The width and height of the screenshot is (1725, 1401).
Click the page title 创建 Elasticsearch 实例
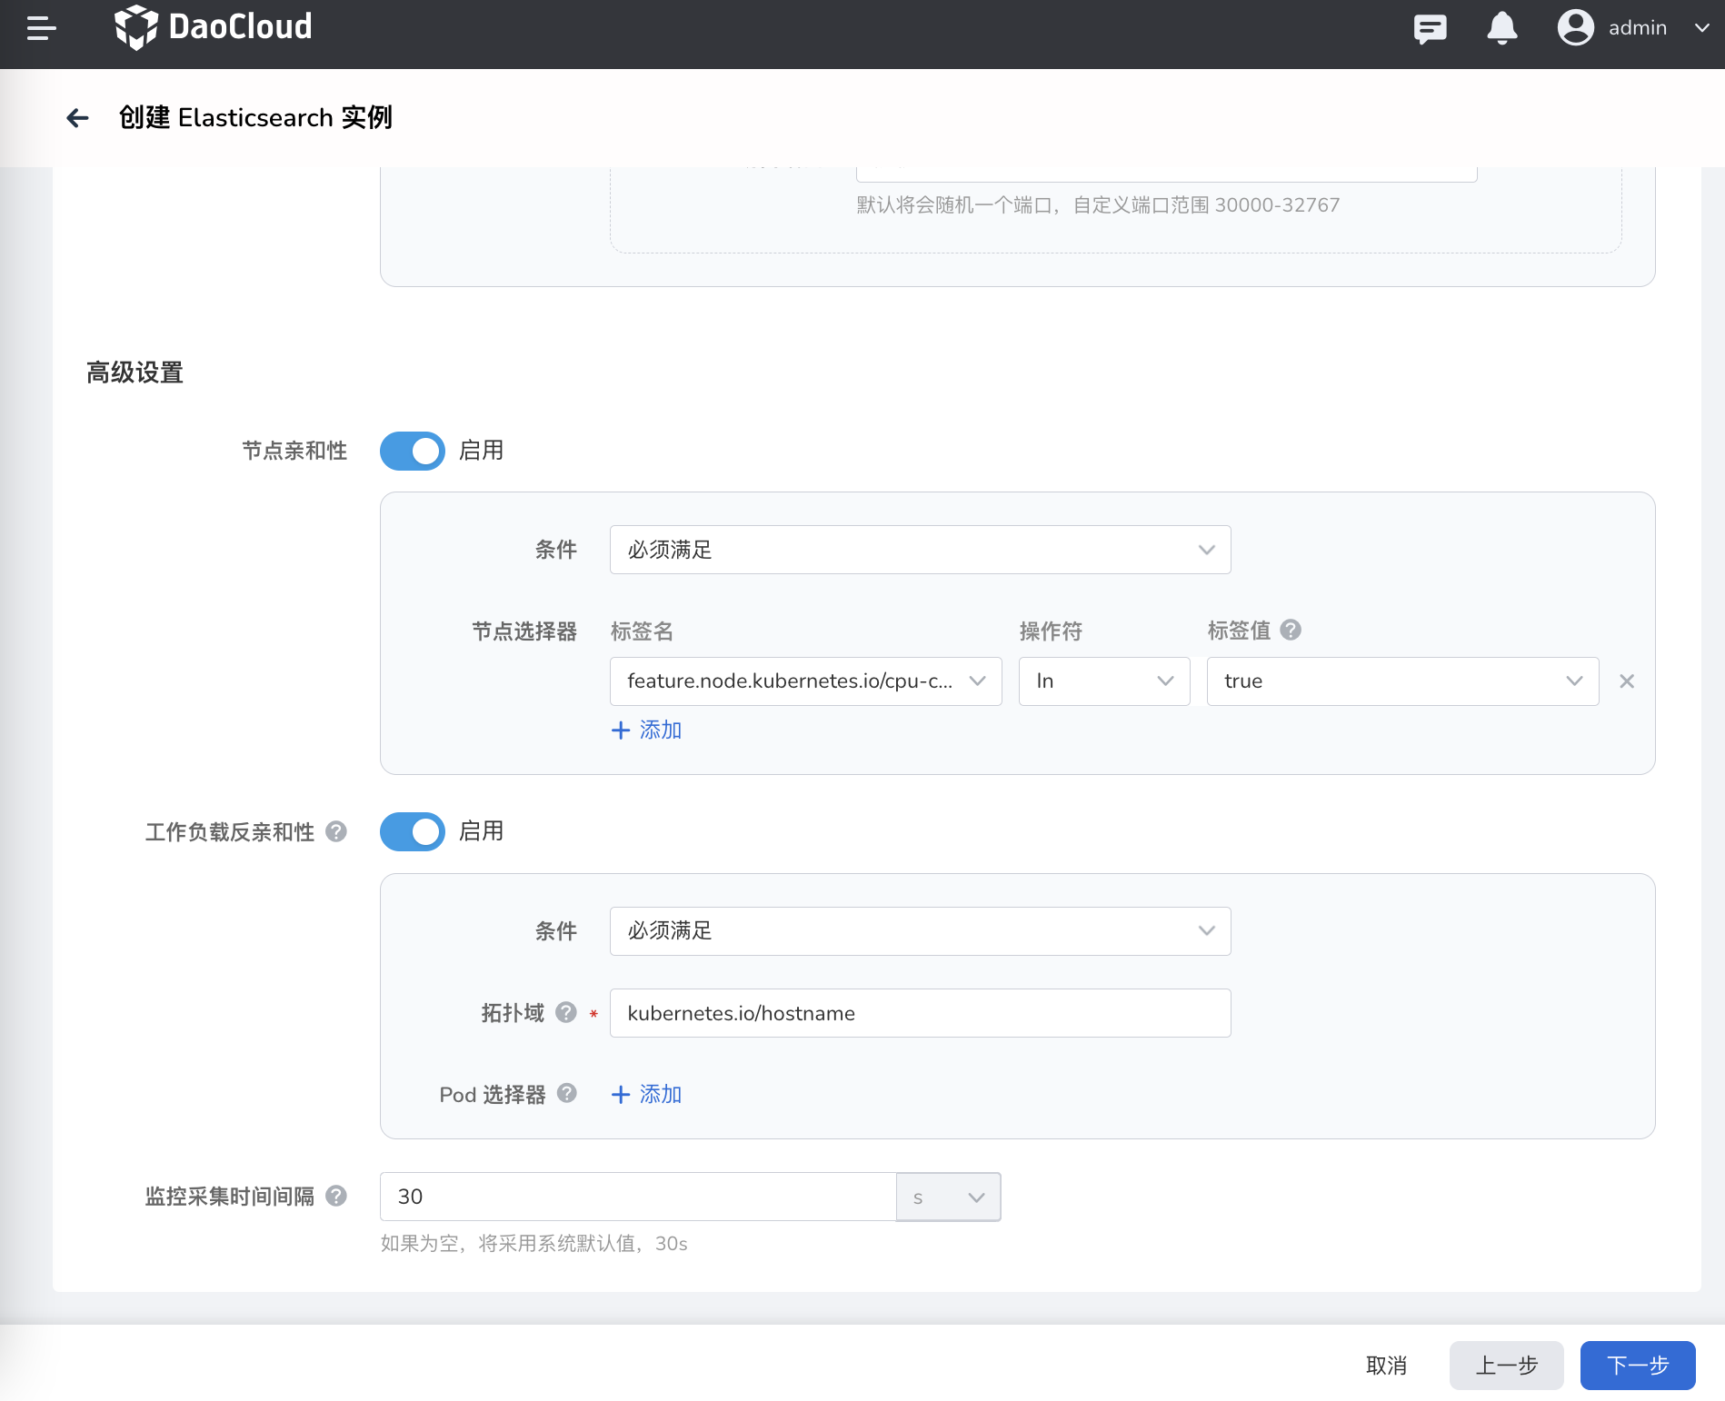(x=255, y=118)
